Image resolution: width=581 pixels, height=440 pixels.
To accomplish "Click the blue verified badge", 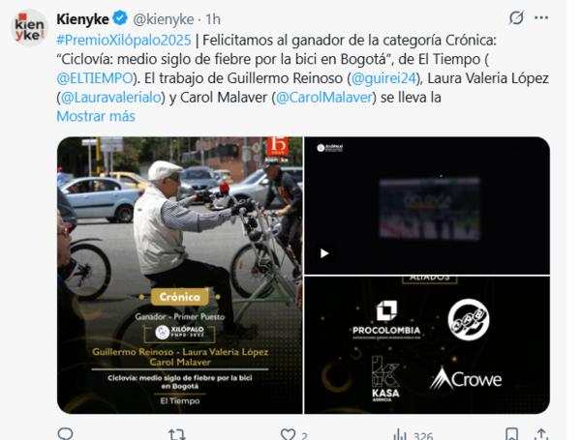I will [x=120, y=18].
